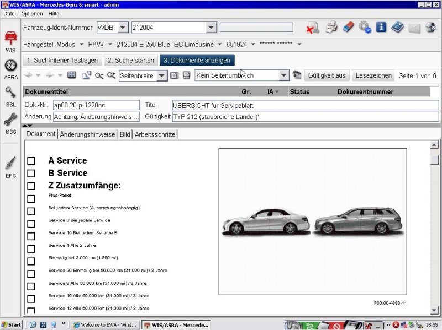442x330 pixels.
Task: Click 3. Dokumente anzeigen step button
Action: (x=197, y=61)
